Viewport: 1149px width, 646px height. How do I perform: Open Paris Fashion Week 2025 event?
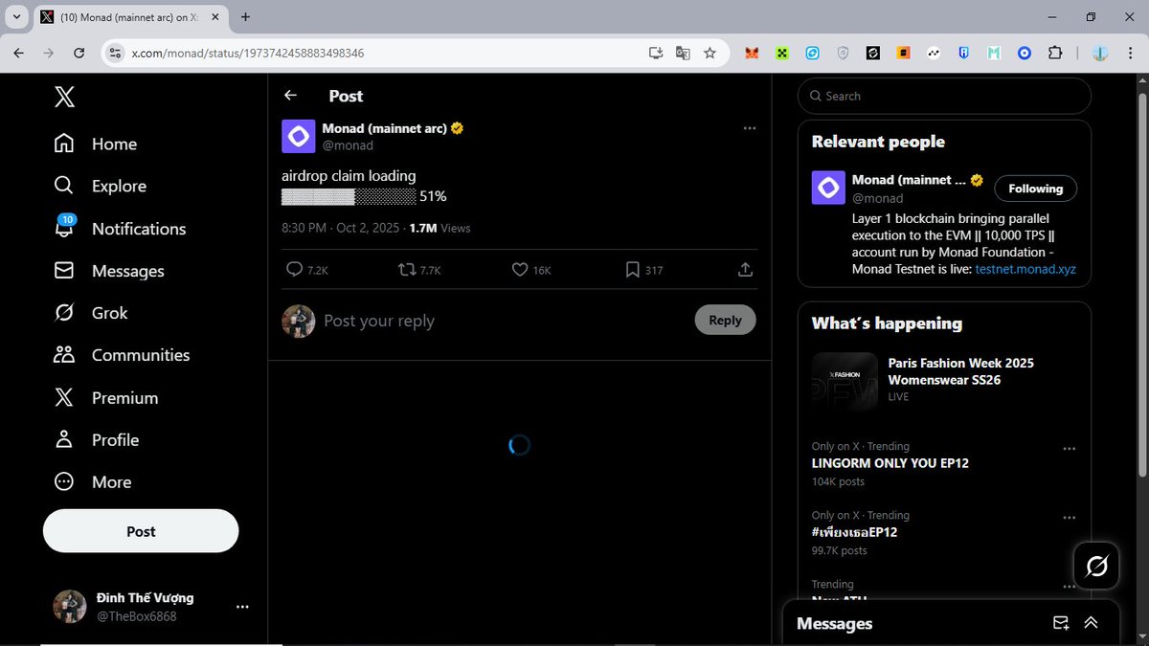944,380
